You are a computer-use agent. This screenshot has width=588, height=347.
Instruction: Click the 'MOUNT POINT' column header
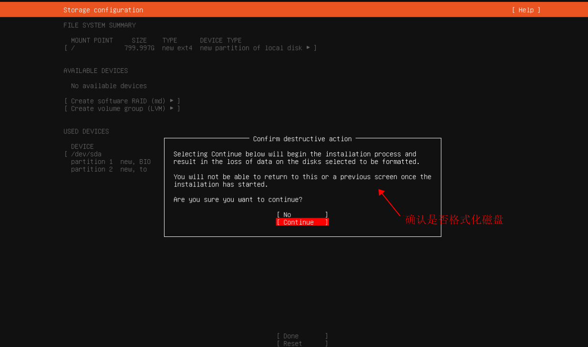click(x=92, y=41)
